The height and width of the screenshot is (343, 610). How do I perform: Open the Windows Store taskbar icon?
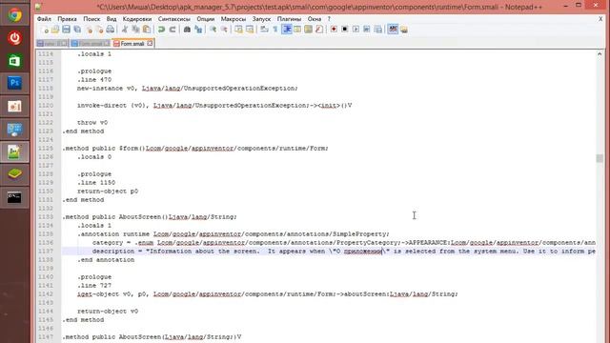(14, 61)
